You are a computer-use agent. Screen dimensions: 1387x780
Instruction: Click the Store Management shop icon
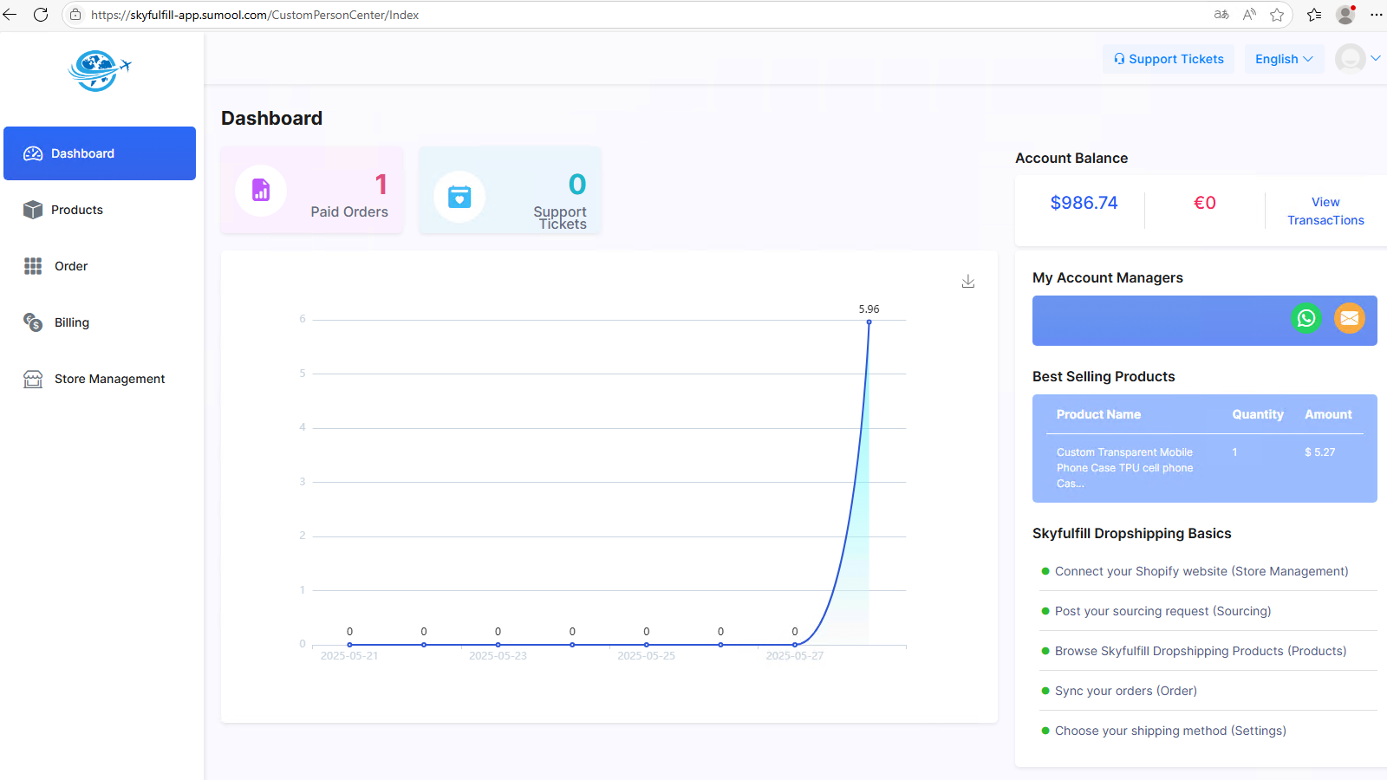pos(33,379)
